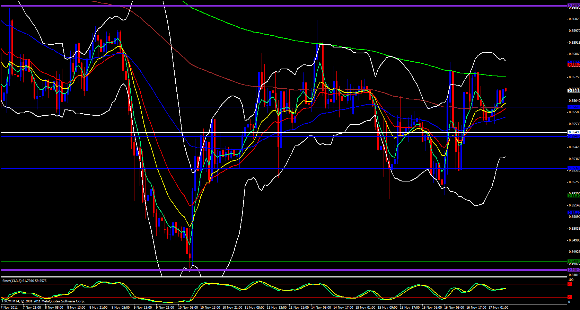Click the current price 0.85686 label
The width and height of the screenshot is (580, 310).
click(x=573, y=91)
